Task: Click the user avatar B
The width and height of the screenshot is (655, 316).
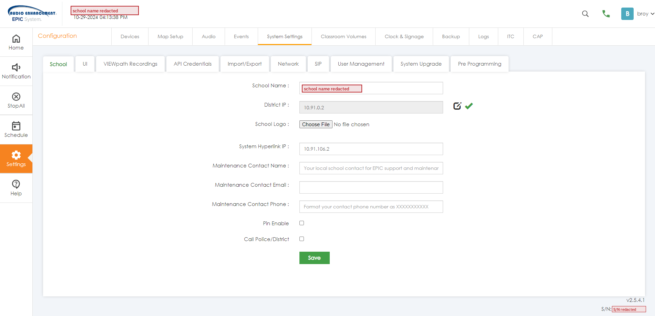Action: click(627, 14)
